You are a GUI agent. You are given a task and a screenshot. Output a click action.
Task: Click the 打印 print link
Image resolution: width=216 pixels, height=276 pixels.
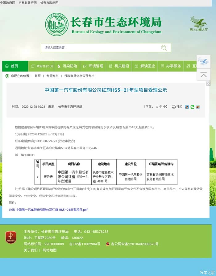point(179,107)
